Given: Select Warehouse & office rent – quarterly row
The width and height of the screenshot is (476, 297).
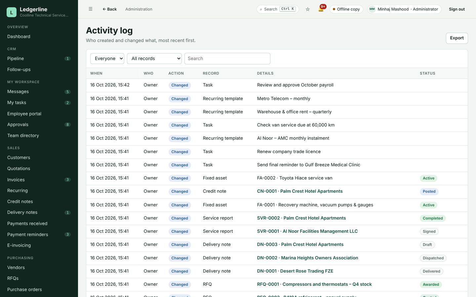Looking at the screenshot, I should (x=277, y=112).
